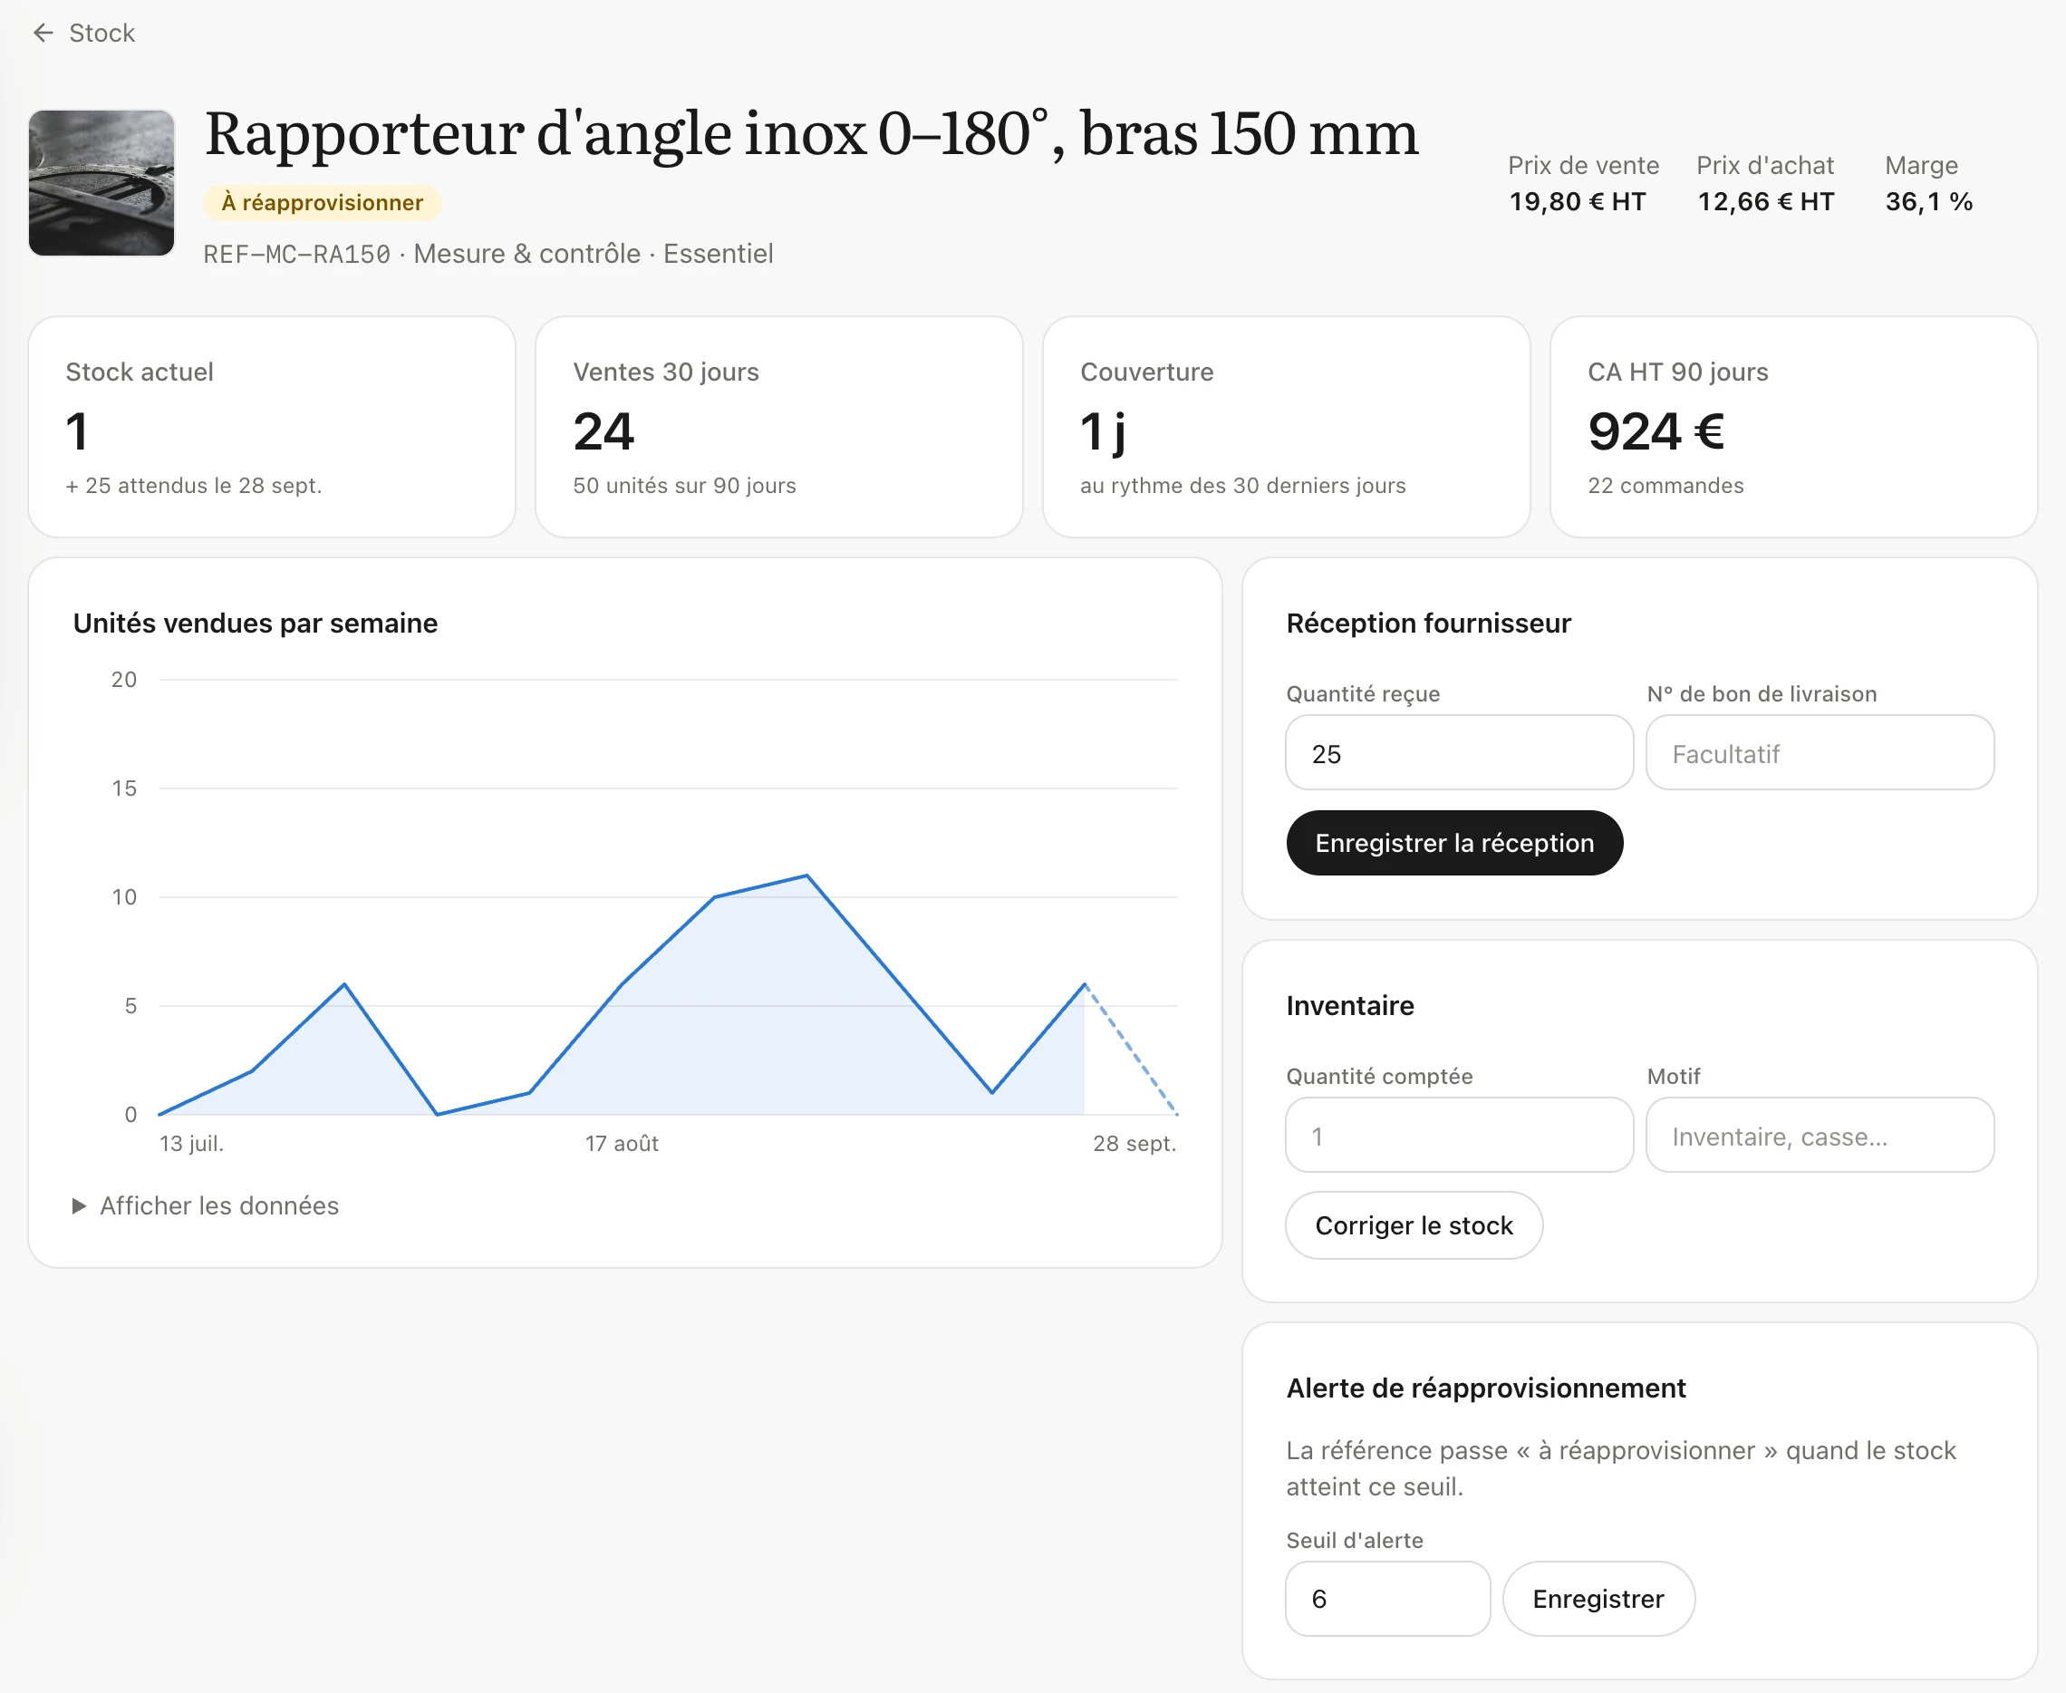Click the Couverture value 1 j
2066x1693 pixels.
click(x=1103, y=433)
